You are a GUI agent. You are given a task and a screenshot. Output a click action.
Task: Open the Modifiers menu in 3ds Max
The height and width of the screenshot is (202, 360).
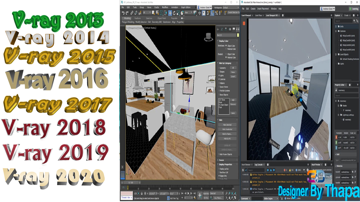point(165,7)
